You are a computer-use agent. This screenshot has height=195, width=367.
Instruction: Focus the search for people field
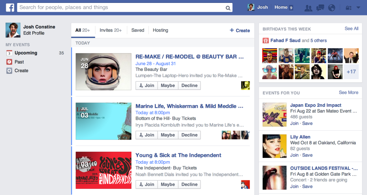(x=125, y=8)
